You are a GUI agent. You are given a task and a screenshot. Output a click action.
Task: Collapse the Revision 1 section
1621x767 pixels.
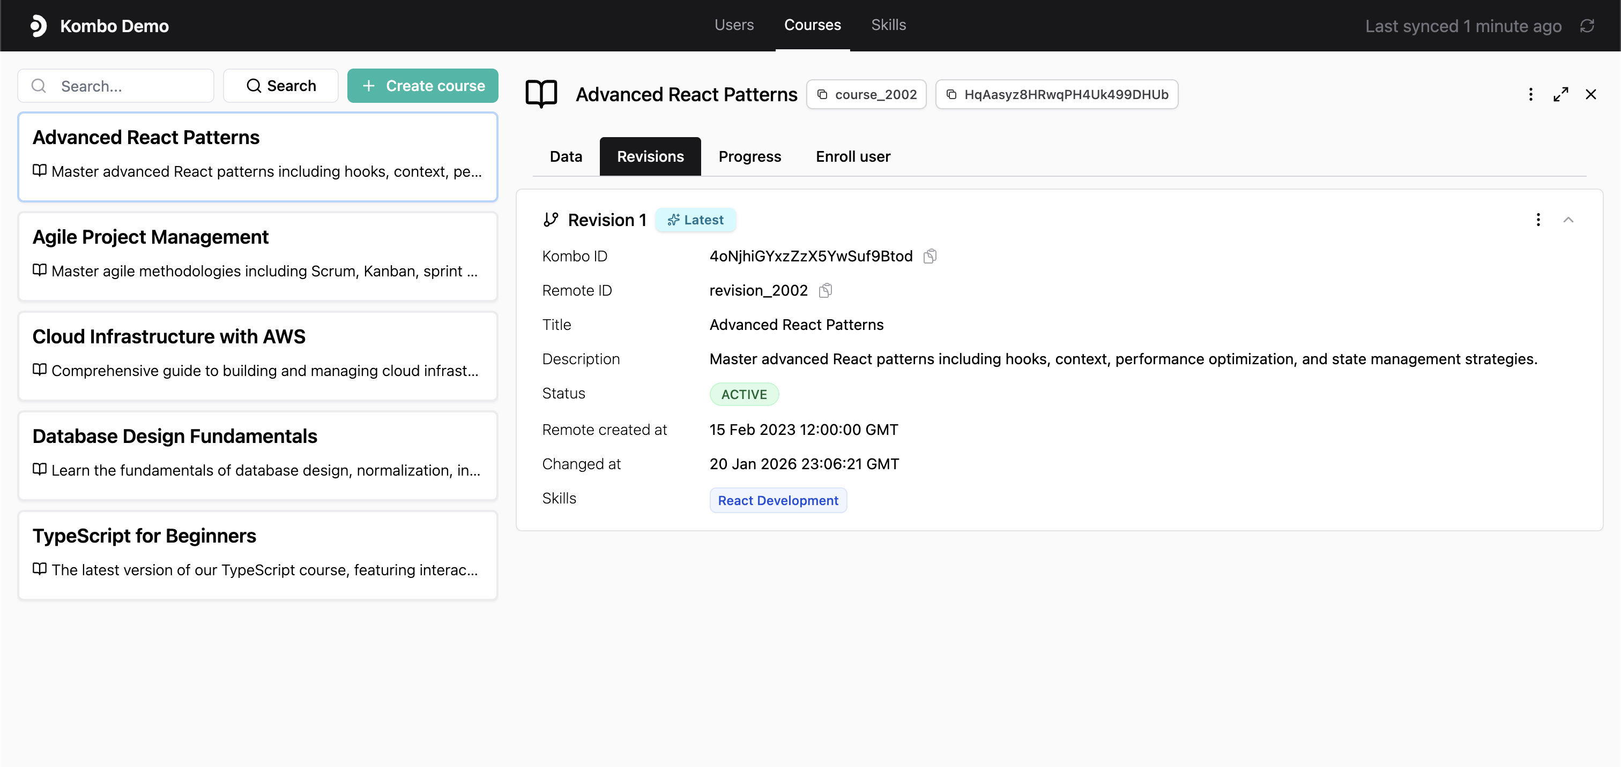coord(1568,220)
